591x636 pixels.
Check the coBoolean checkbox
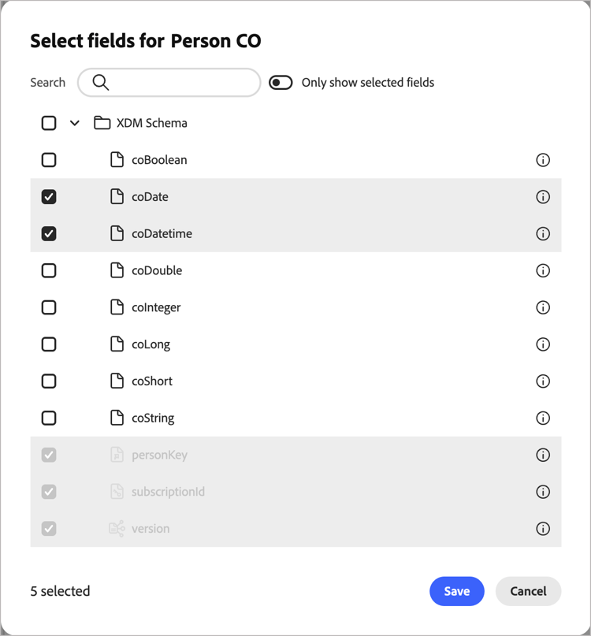pos(49,160)
